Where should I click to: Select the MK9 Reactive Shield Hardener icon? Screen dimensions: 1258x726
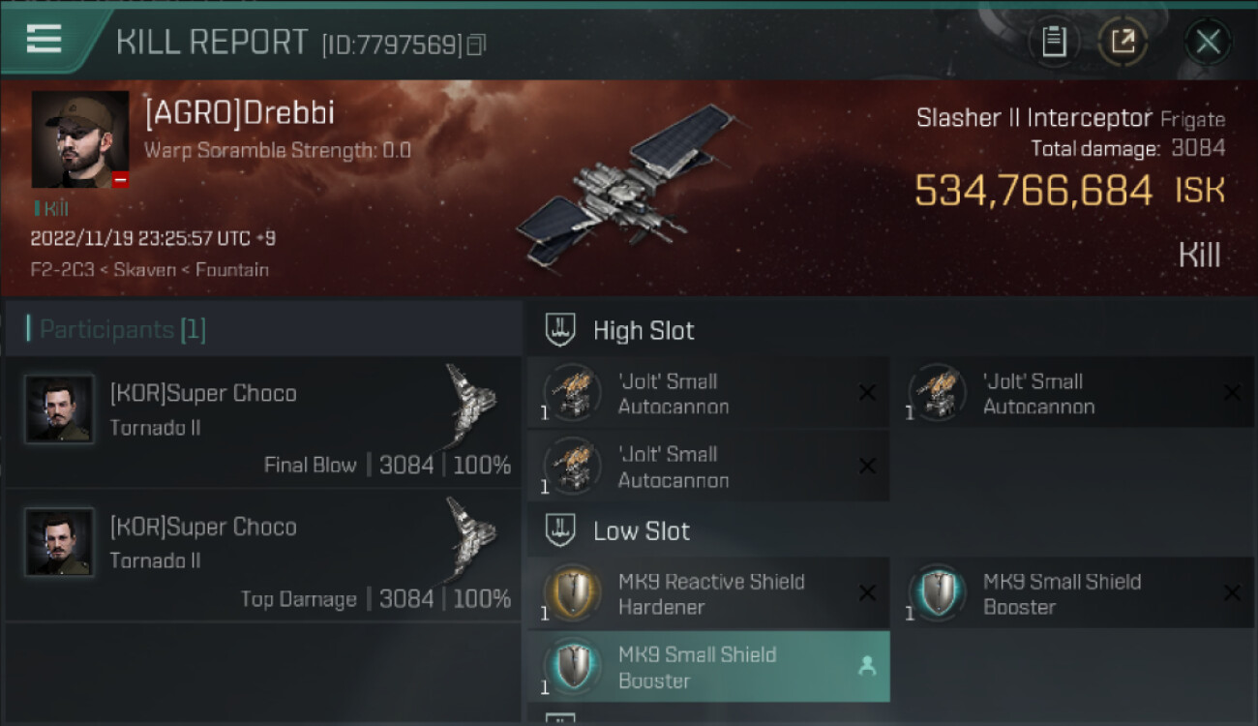coord(573,592)
